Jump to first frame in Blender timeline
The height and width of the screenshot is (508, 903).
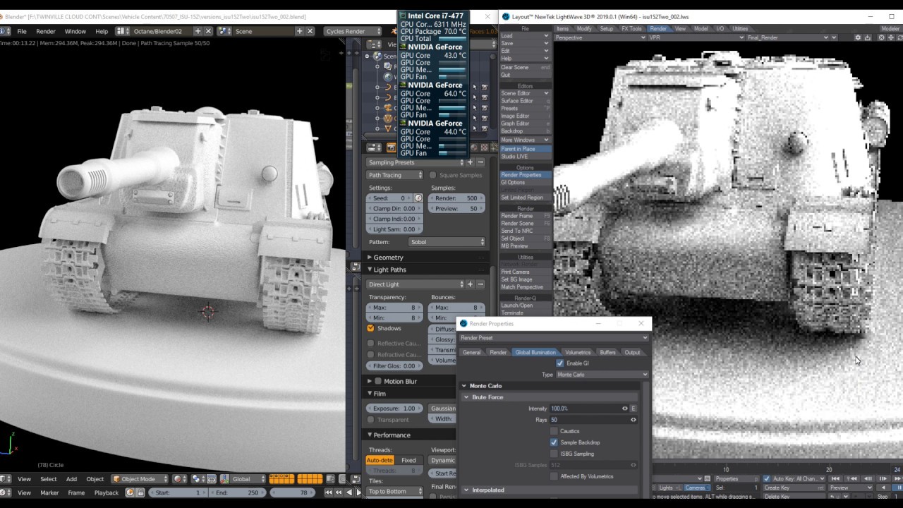click(x=328, y=492)
